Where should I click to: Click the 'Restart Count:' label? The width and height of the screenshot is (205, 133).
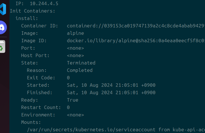(41, 107)
